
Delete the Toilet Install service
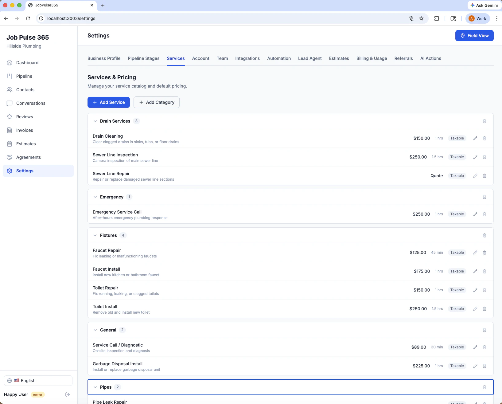pos(484,309)
